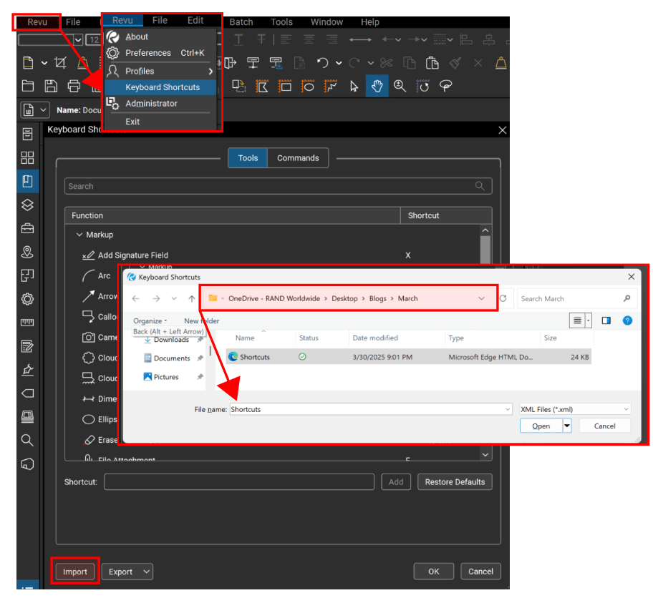The image size is (653, 598).
Task: Go up one folder level arrow
Action: 192,298
